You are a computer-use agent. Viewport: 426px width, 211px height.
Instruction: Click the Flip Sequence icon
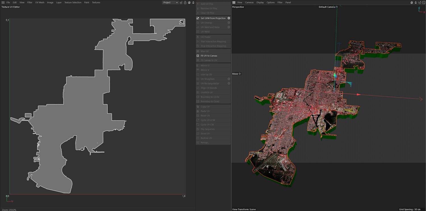pos(198,129)
